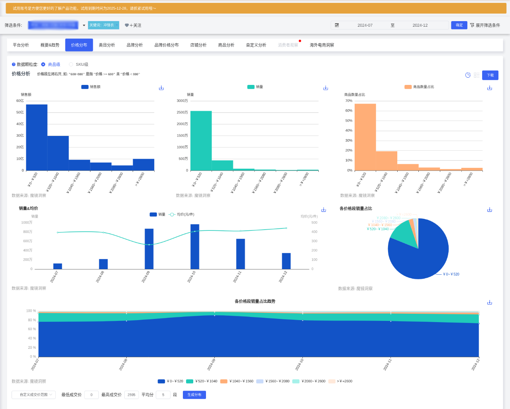Screen dimensions: 510x409
Task: Click the orange trial account notice banner
Action: [256, 8]
